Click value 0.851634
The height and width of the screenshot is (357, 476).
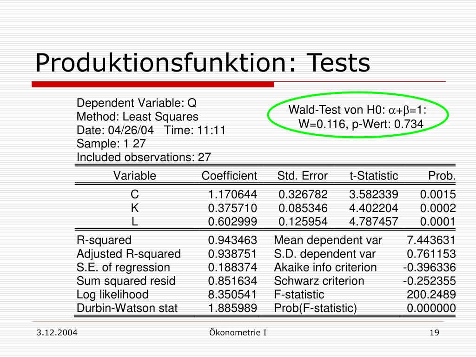point(232,281)
